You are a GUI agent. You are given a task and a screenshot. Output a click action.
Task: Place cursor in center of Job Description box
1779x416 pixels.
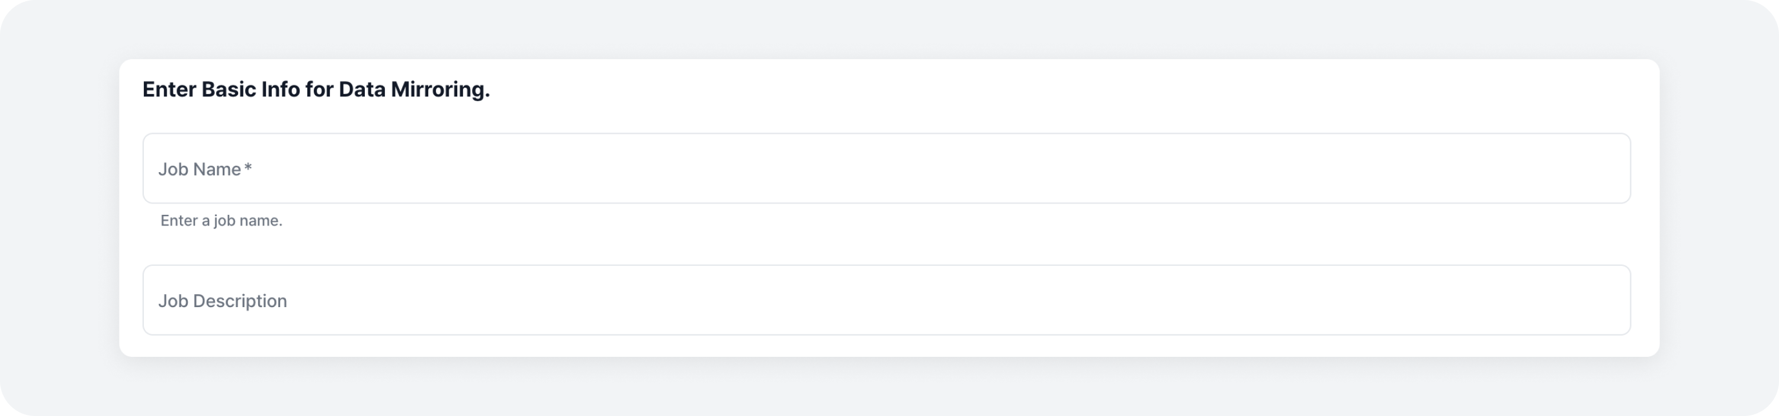pos(887,301)
